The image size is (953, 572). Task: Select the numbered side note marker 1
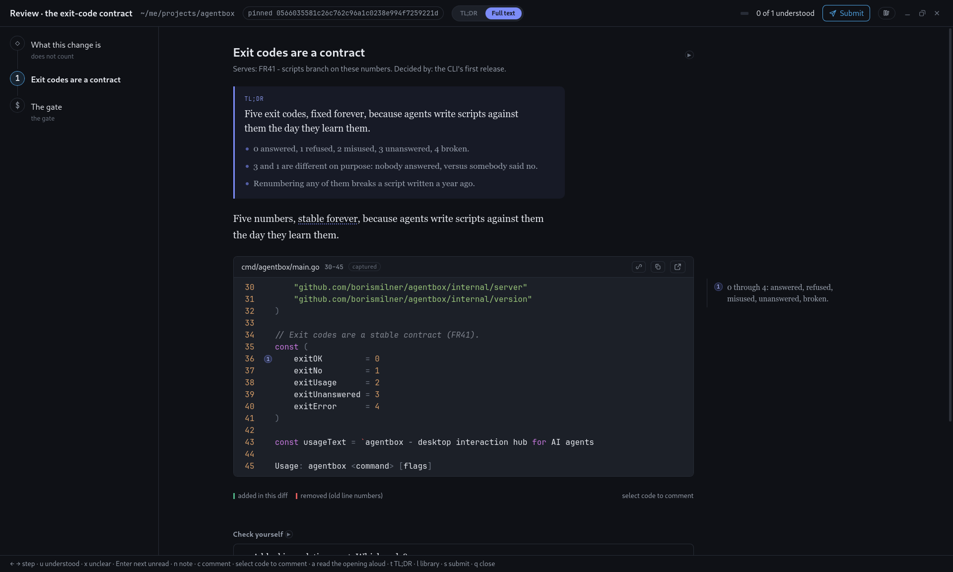point(718,287)
